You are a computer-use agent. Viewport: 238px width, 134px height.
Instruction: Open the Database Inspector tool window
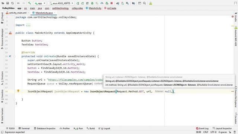pos(45,128)
